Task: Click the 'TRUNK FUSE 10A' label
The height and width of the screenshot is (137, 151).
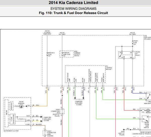Action: [135, 42]
